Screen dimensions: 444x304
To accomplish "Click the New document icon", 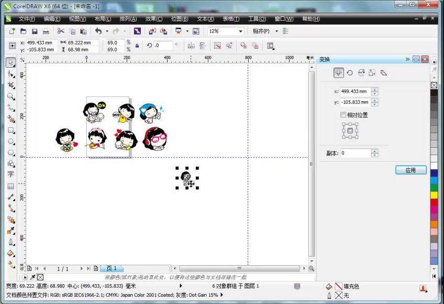I will tap(12, 31).
